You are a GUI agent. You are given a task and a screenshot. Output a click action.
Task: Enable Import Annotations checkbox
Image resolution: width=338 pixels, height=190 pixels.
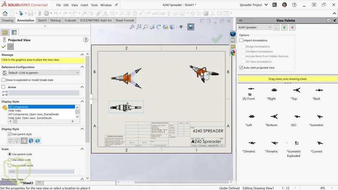[x=241, y=40]
